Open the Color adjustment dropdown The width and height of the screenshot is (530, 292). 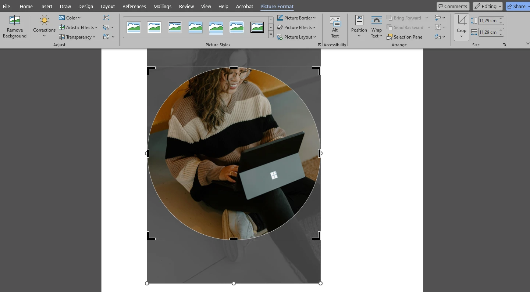(x=70, y=18)
